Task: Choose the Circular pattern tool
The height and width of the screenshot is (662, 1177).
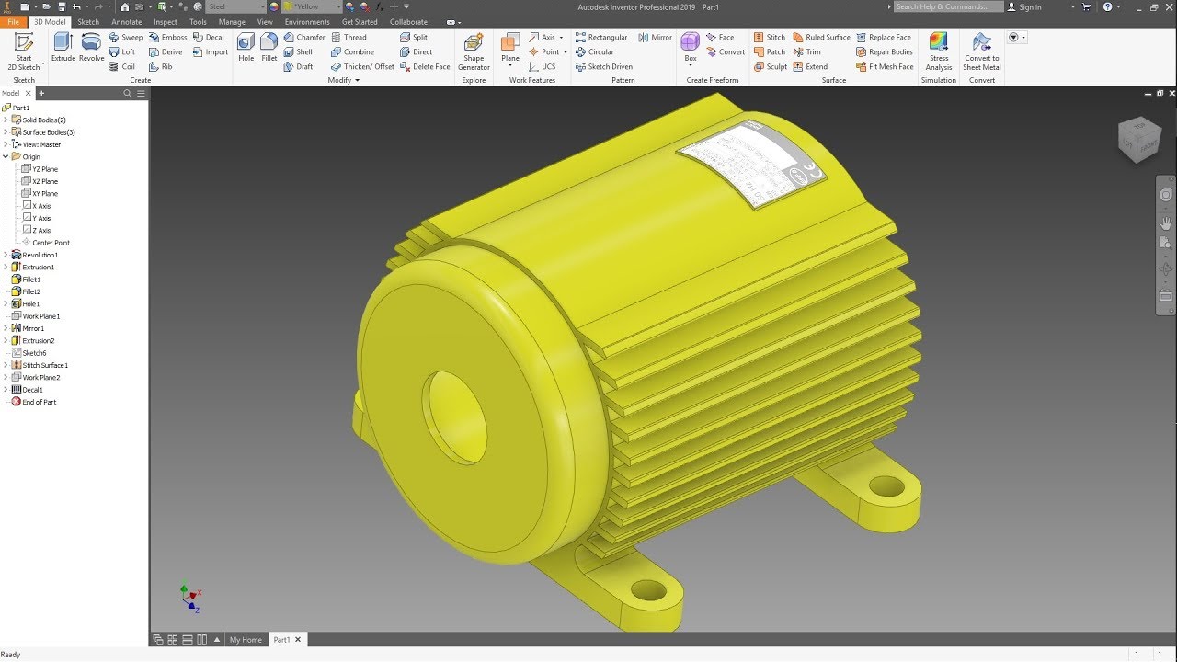Action: pyautogui.click(x=595, y=52)
